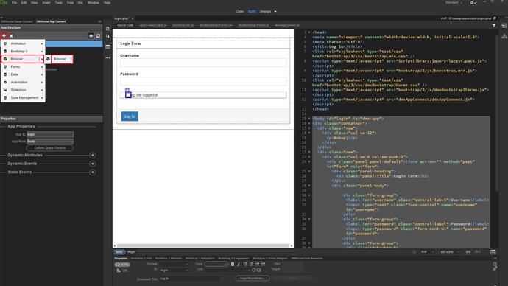Click the live view options icon

[108, 47]
